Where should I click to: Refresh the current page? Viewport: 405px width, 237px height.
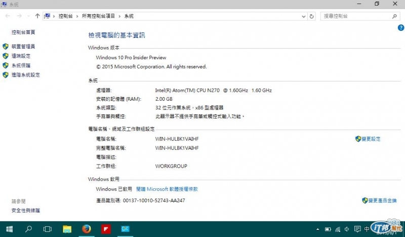[311, 16]
